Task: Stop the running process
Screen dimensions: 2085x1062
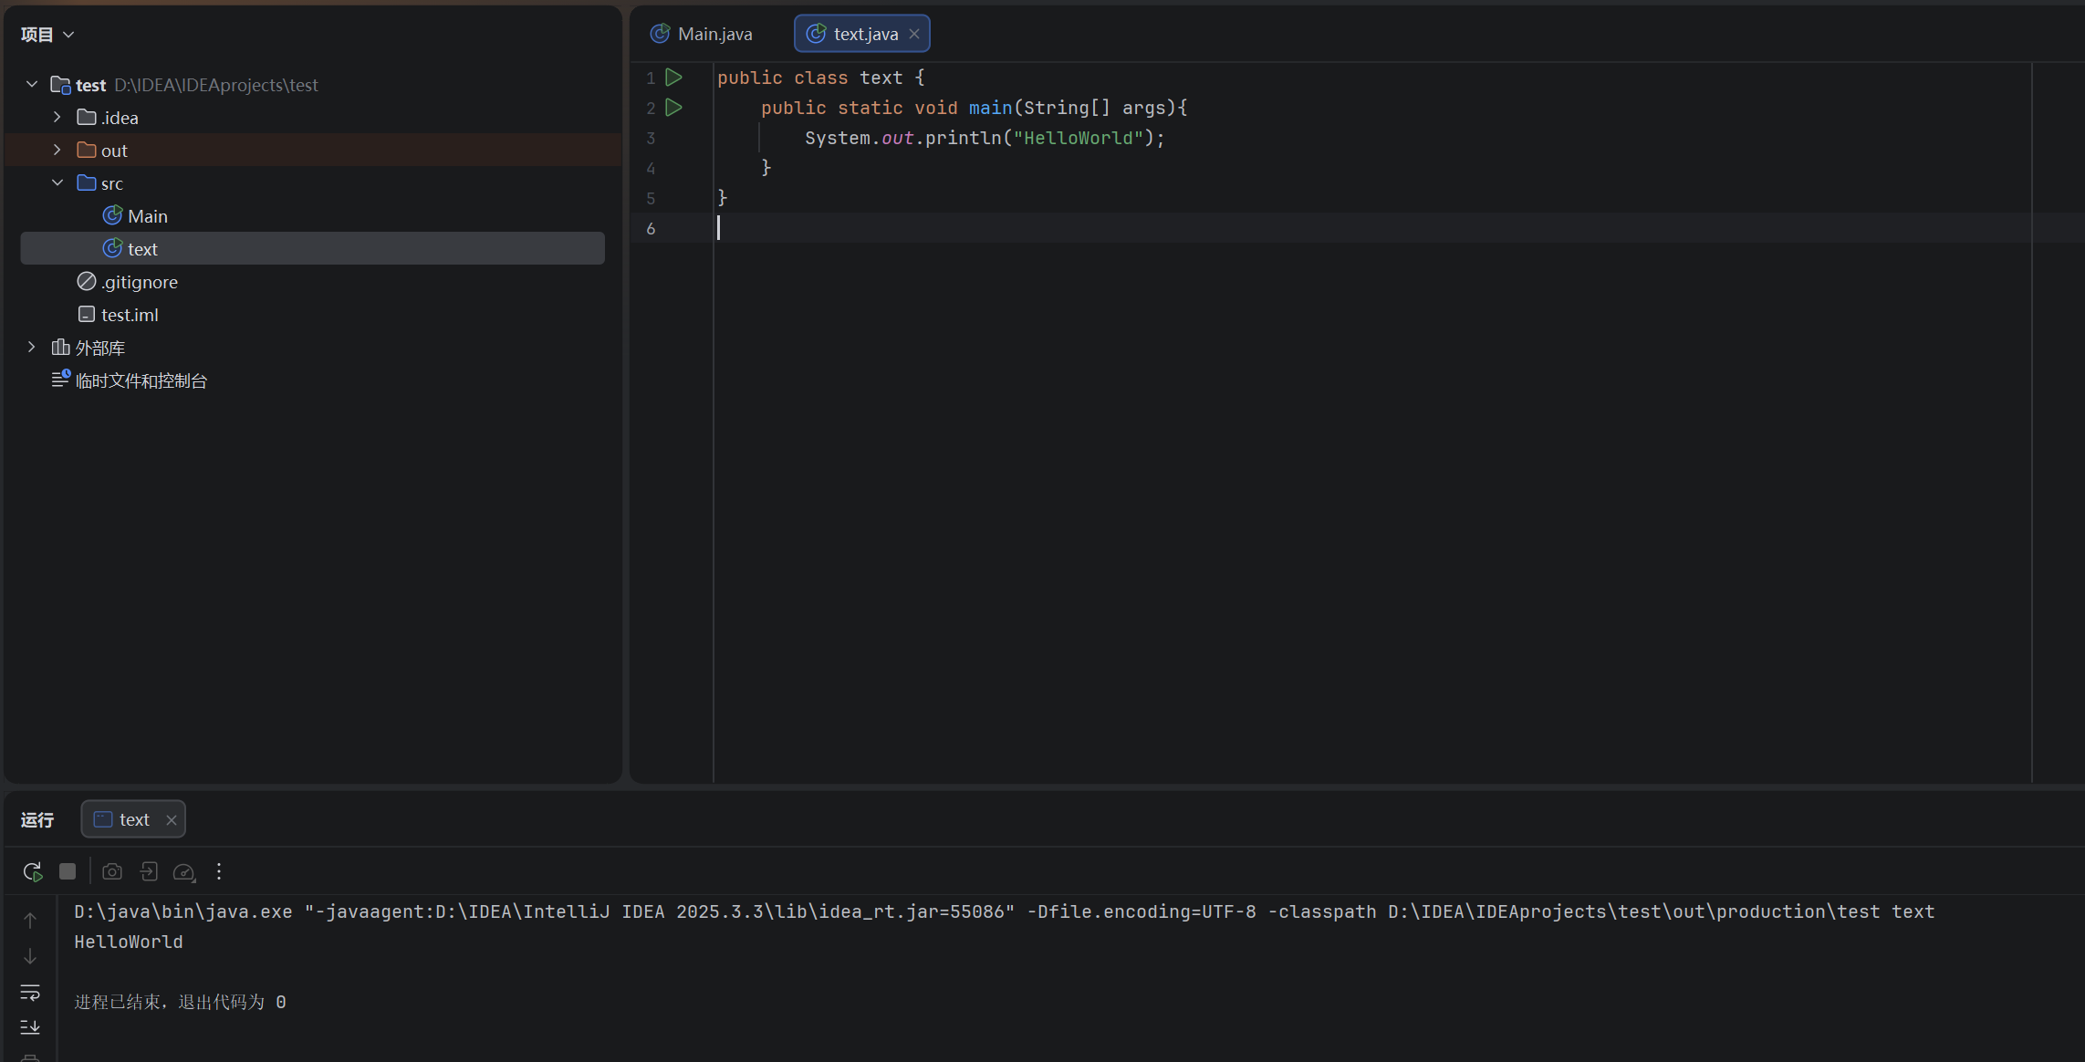Action: (68, 871)
